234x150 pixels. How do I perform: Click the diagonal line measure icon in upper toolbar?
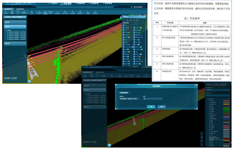[58, 12]
